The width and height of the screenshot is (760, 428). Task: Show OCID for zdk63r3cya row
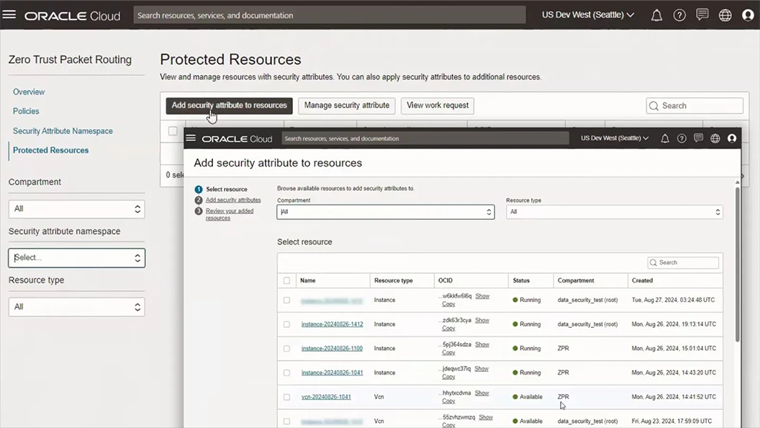481,320
